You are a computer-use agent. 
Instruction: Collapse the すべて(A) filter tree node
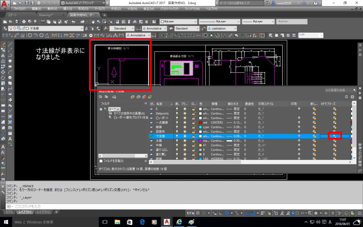point(101,109)
